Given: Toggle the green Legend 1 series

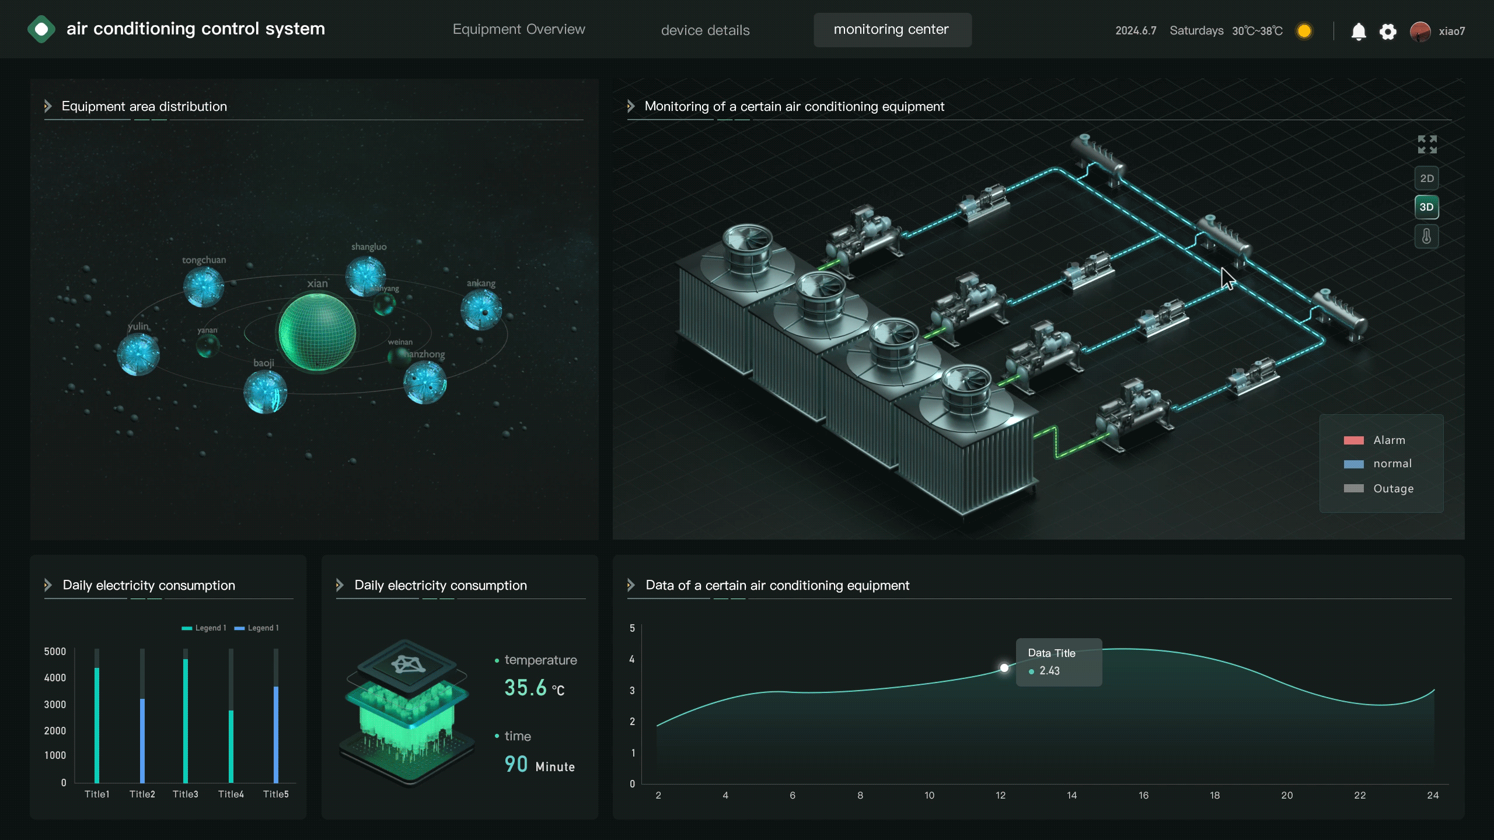Looking at the screenshot, I should click(204, 628).
